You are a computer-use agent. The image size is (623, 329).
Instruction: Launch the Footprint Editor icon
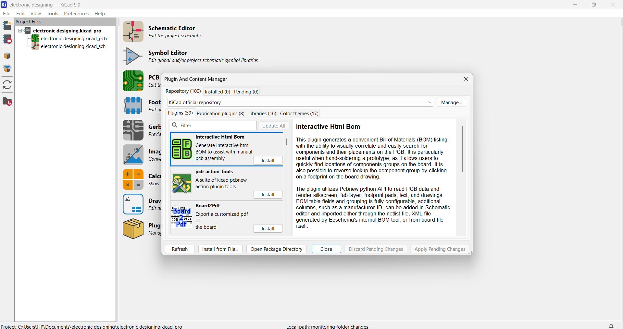pyautogui.click(x=133, y=105)
